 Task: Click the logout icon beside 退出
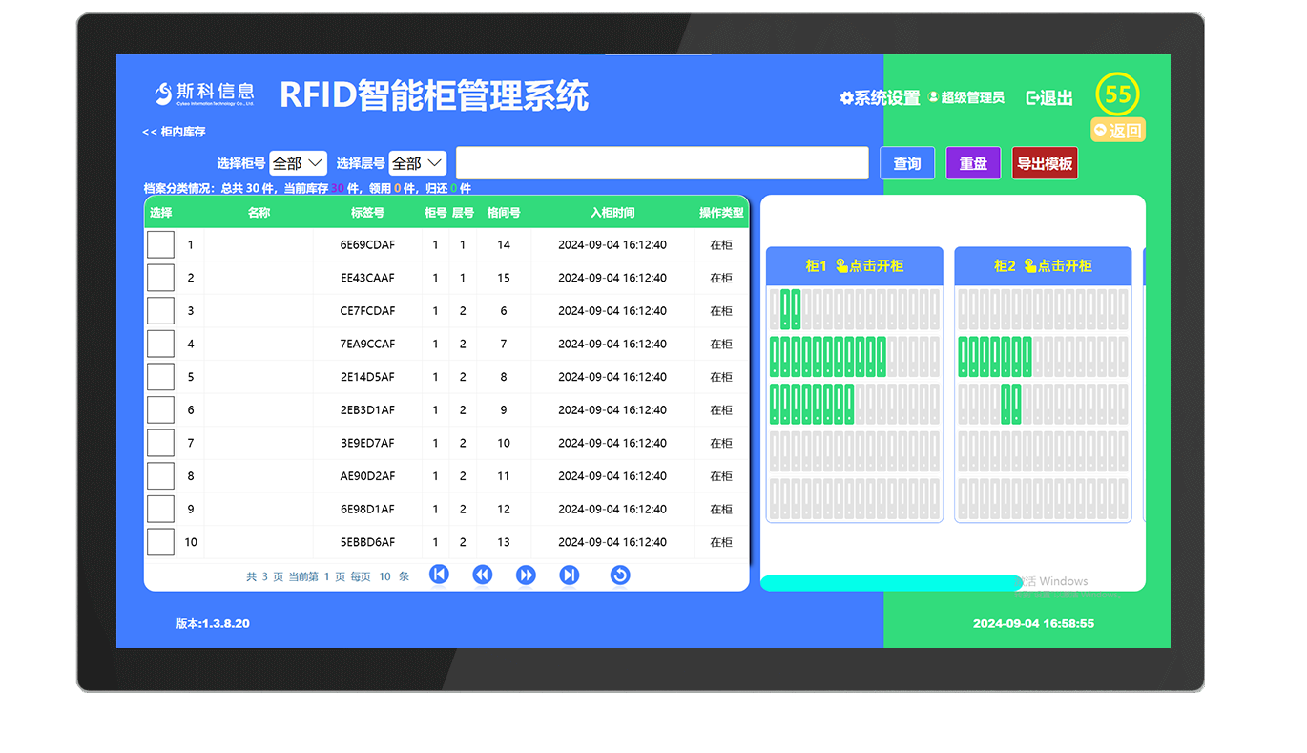1033,96
